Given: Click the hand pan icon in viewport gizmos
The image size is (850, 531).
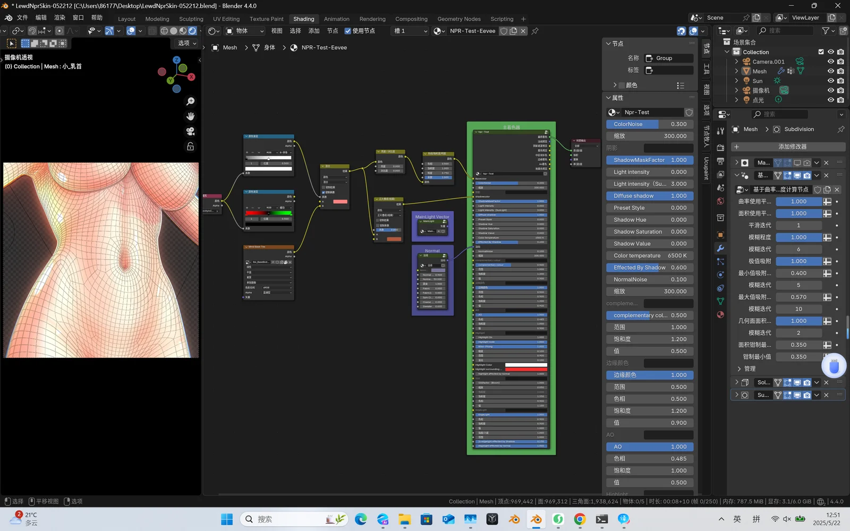Looking at the screenshot, I should (190, 116).
